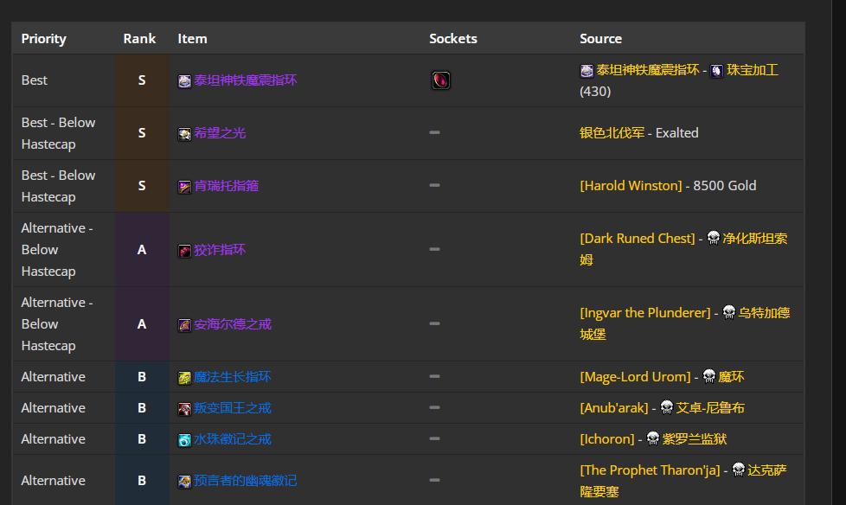
Task: Open the [Mage-Lord Urom] boss link
Action: (x=635, y=377)
